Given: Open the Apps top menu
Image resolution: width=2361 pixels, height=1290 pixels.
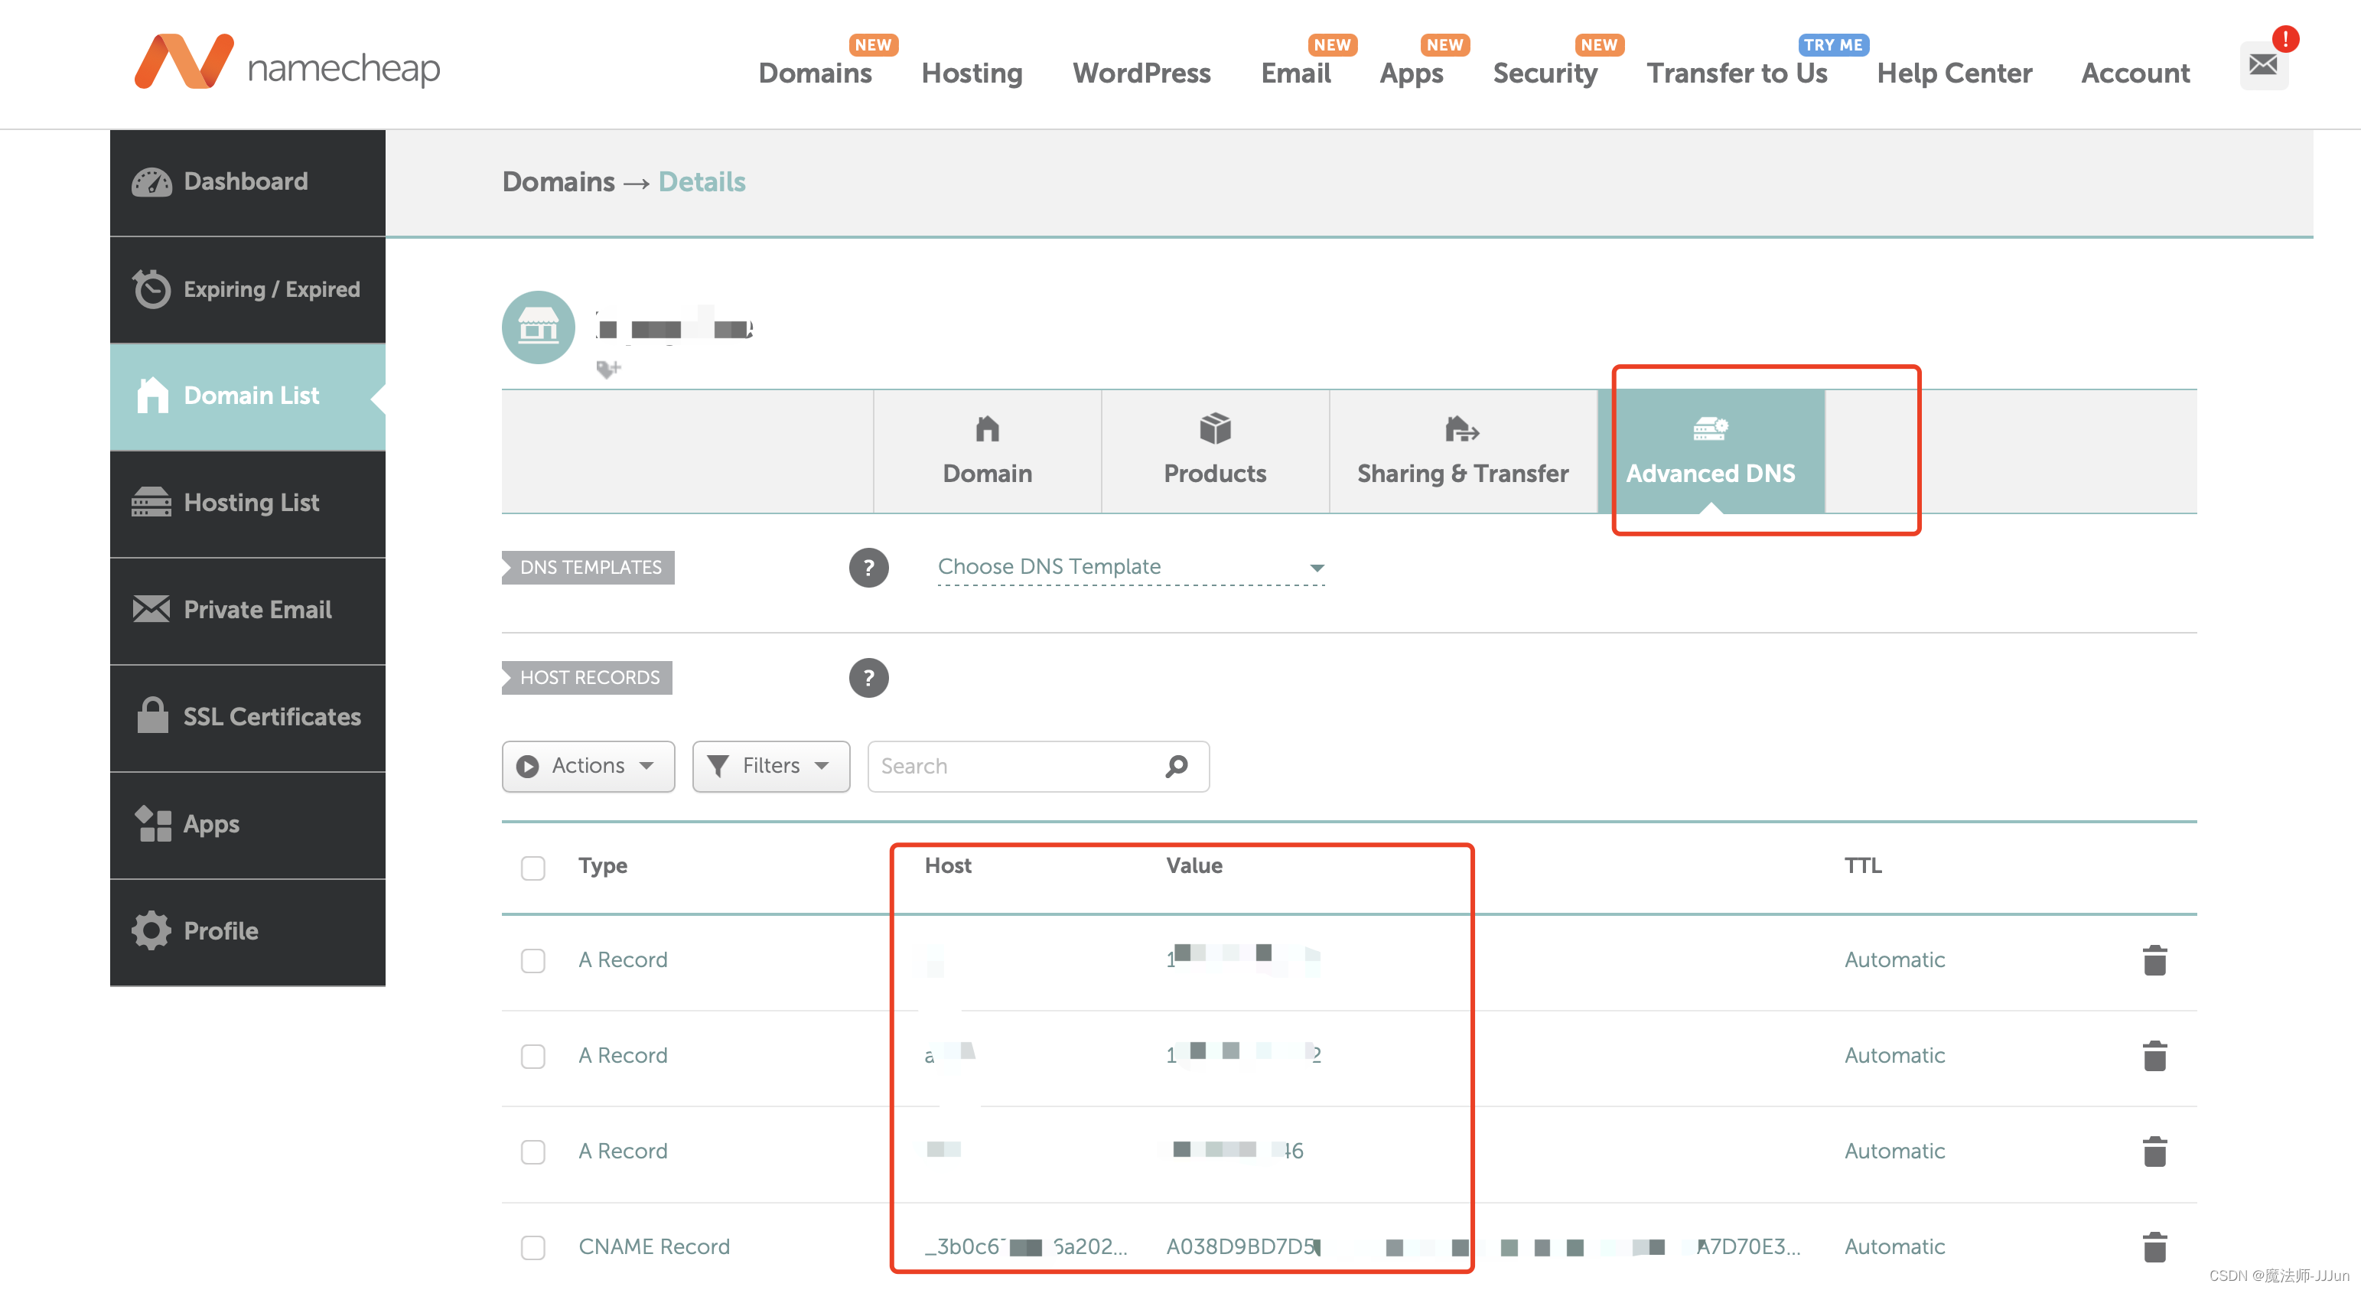Looking at the screenshot, I should click(x=1412, y=73).
